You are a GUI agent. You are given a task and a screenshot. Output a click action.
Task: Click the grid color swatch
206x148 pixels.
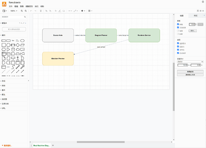(200, 24)
